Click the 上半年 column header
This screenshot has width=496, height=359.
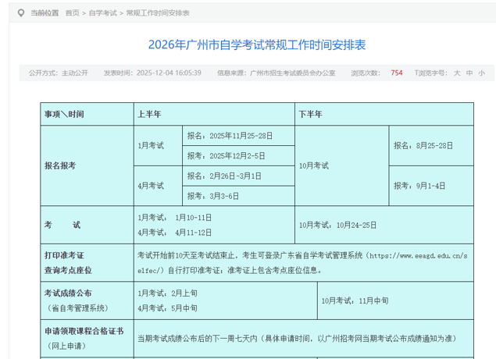click(x=149, y=114)
